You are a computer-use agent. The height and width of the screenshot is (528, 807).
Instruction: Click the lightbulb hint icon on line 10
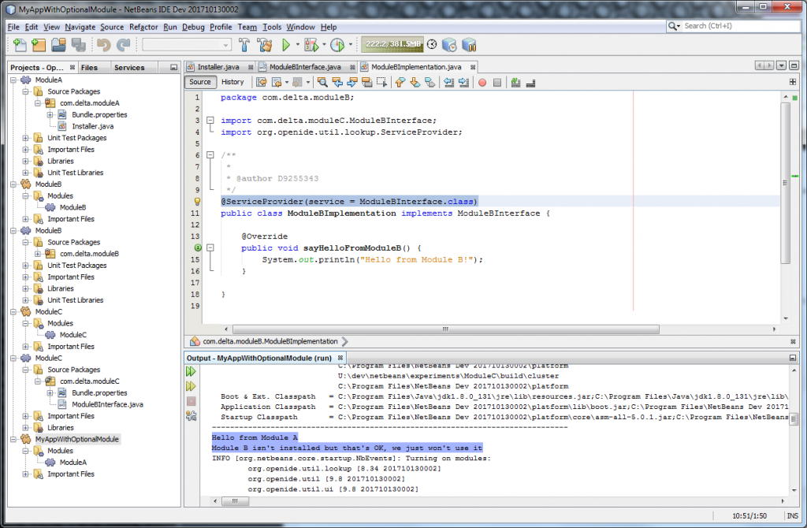[x=197, y=202]
